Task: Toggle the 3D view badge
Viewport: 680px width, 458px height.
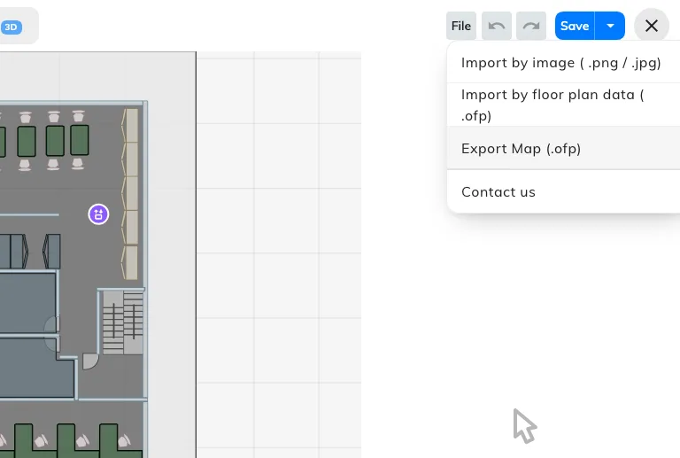Action: (12, 27)
